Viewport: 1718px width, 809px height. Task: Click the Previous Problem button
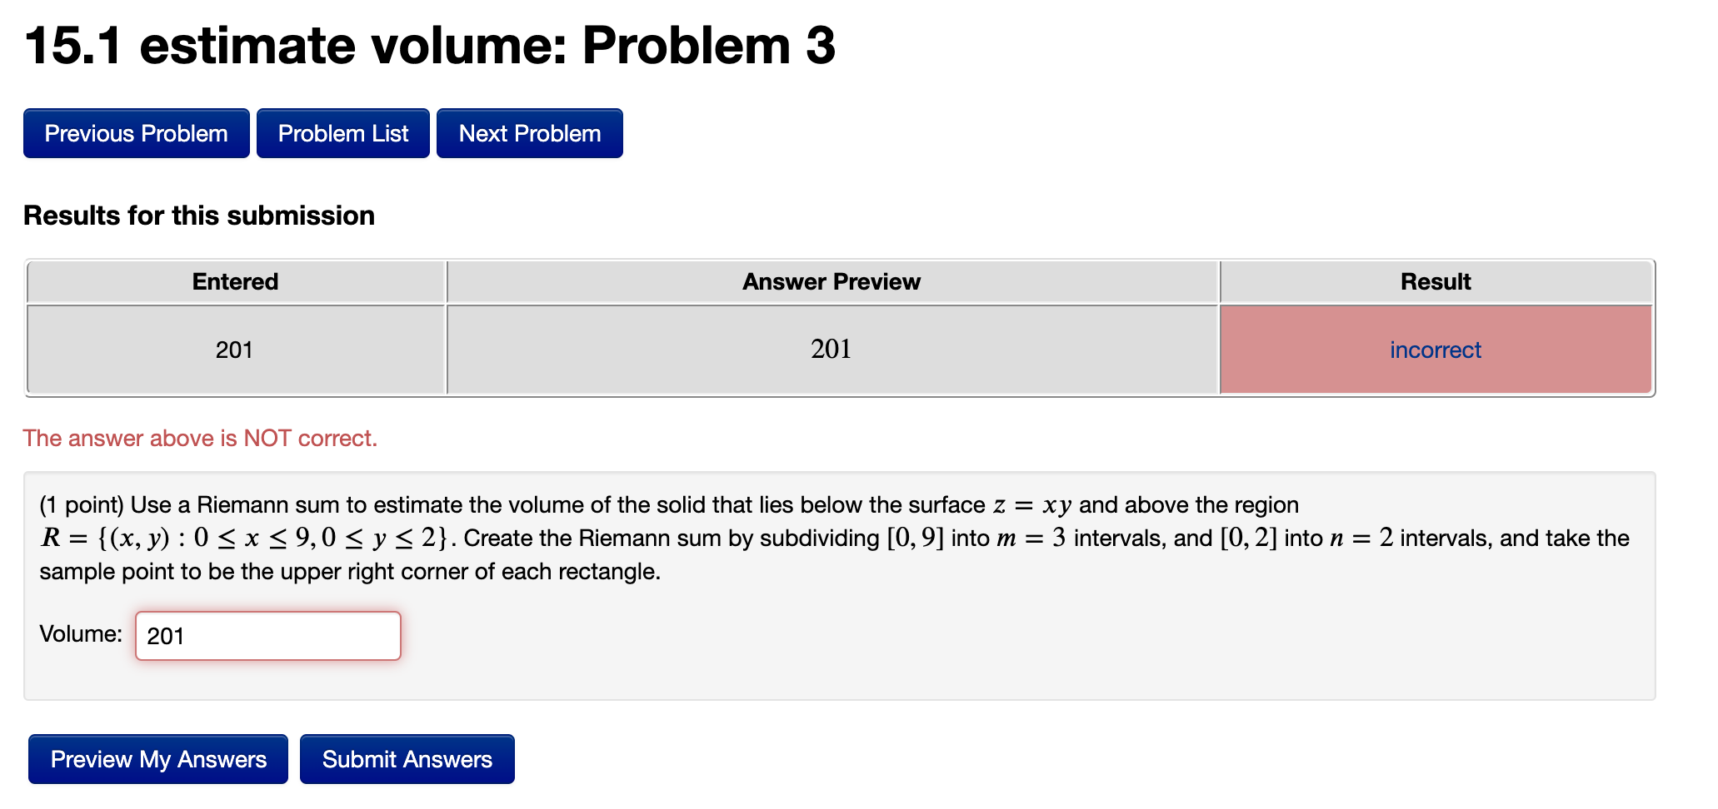point(136,132)
